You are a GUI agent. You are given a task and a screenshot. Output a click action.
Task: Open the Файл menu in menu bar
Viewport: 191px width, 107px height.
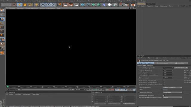pyautogui.click(x=2, y=1)
